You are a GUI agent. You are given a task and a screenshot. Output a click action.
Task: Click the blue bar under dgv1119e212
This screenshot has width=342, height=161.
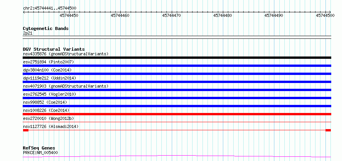point(177,82)
